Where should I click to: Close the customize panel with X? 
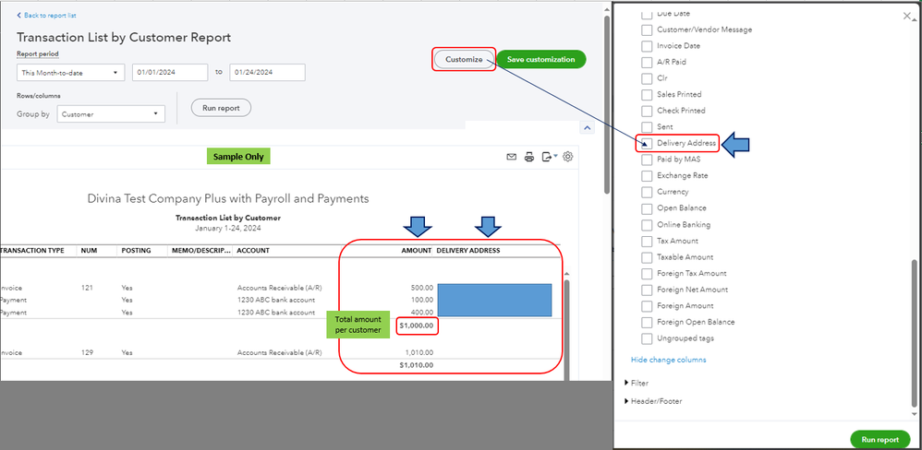click(907, 16)
